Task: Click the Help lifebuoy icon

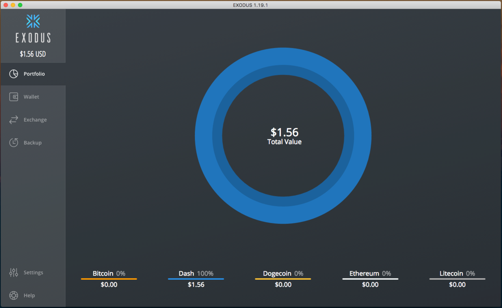Action: [14, 295]
